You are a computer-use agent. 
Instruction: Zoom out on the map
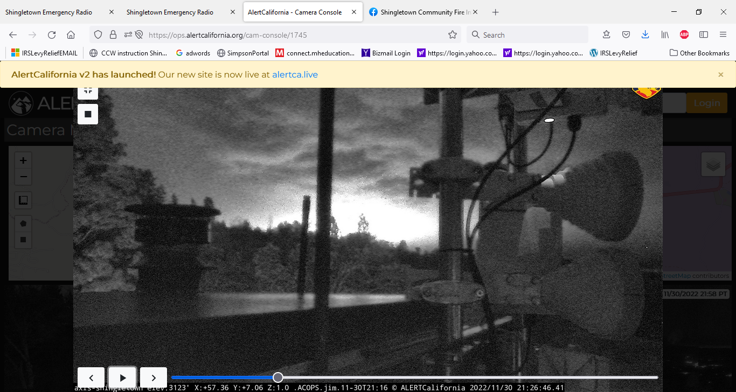pos(23,177)
